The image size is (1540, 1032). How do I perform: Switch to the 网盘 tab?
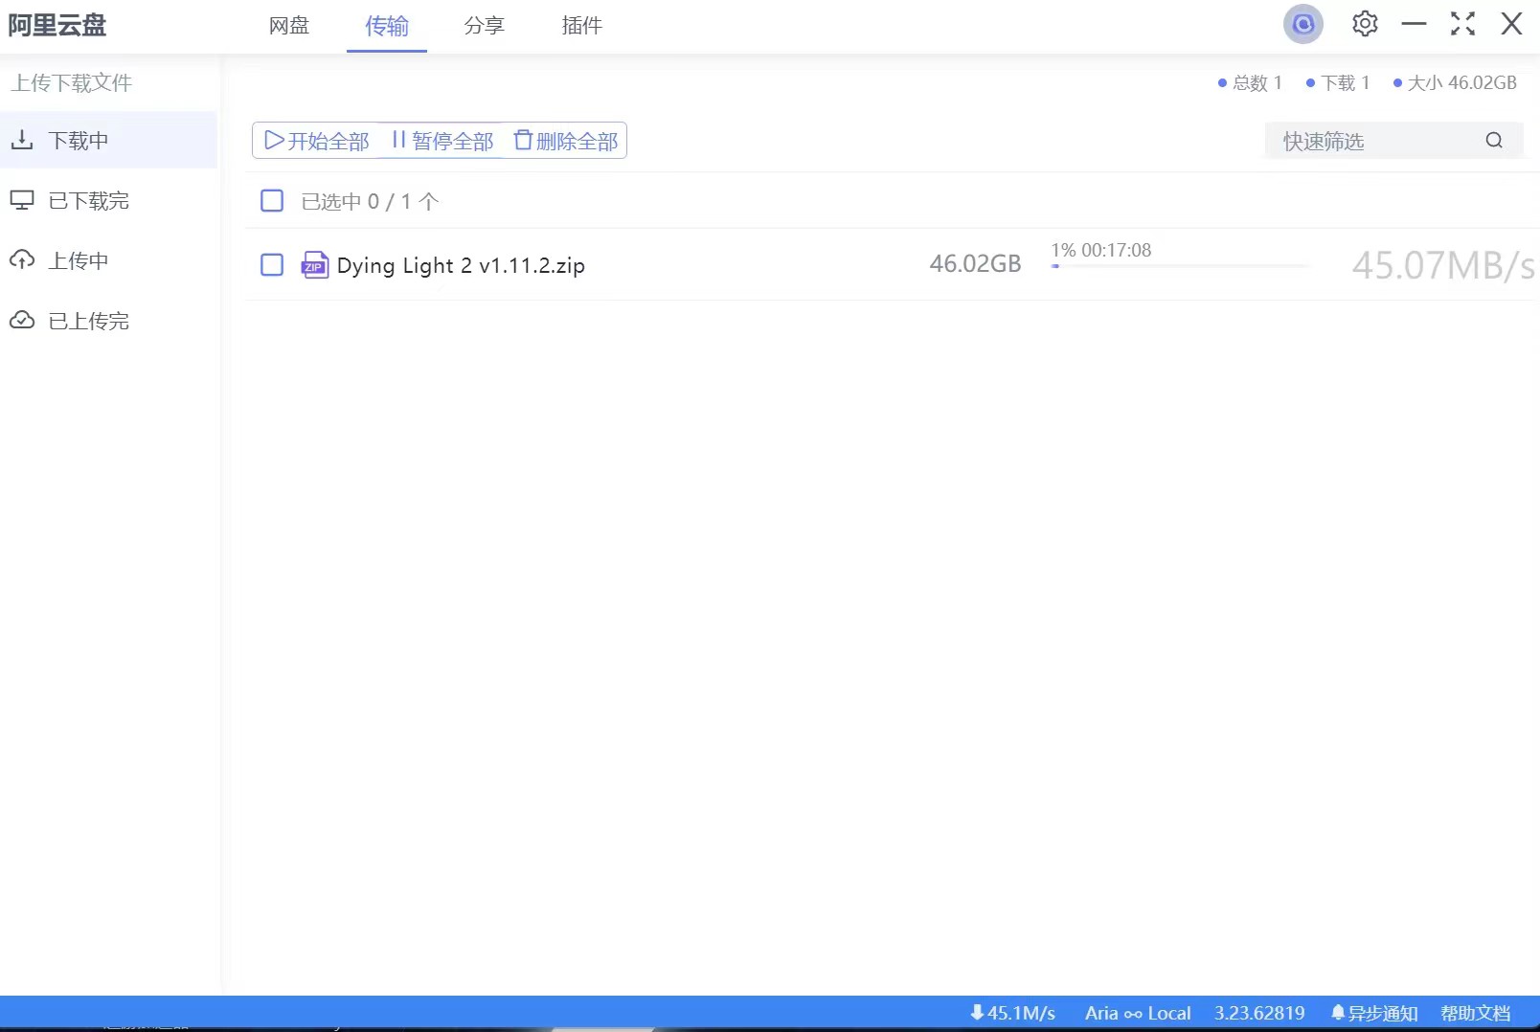pyautogui.click(x=289, y=26)
